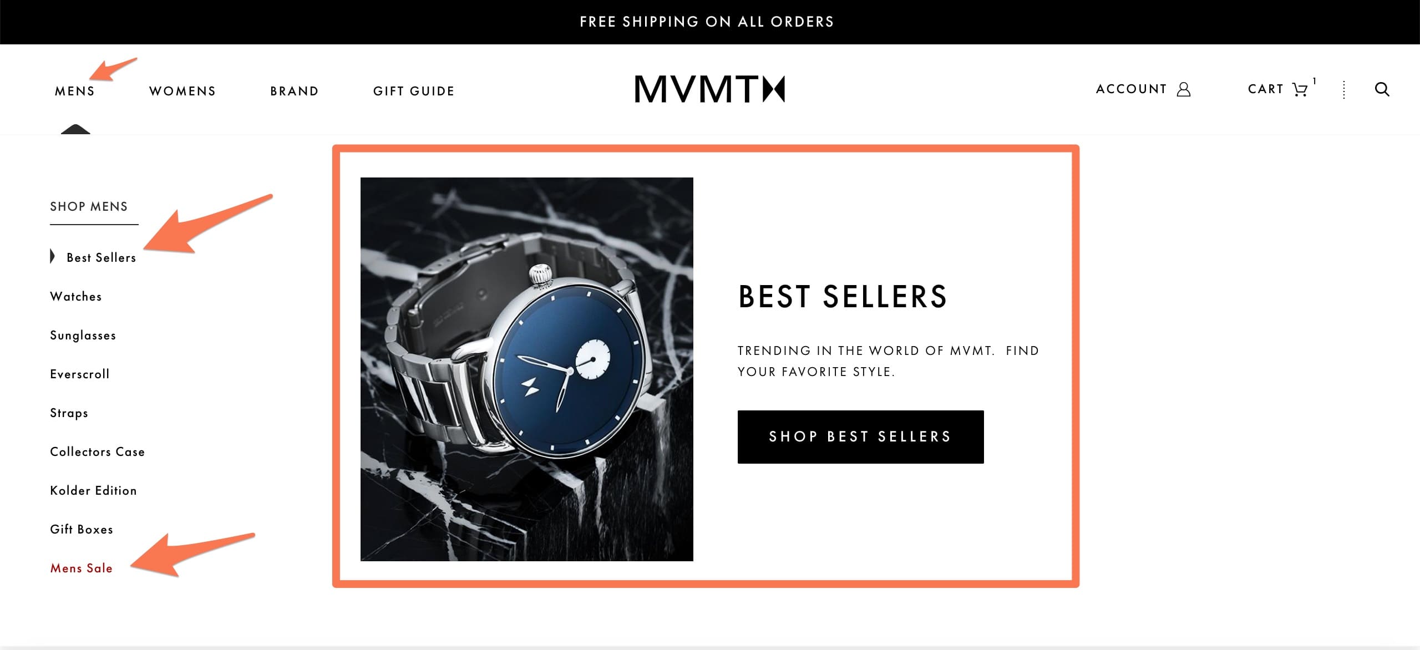Viewport: 1420px width, 650px height.
Task: Click the cart shopping icon
Action: 1300,90
